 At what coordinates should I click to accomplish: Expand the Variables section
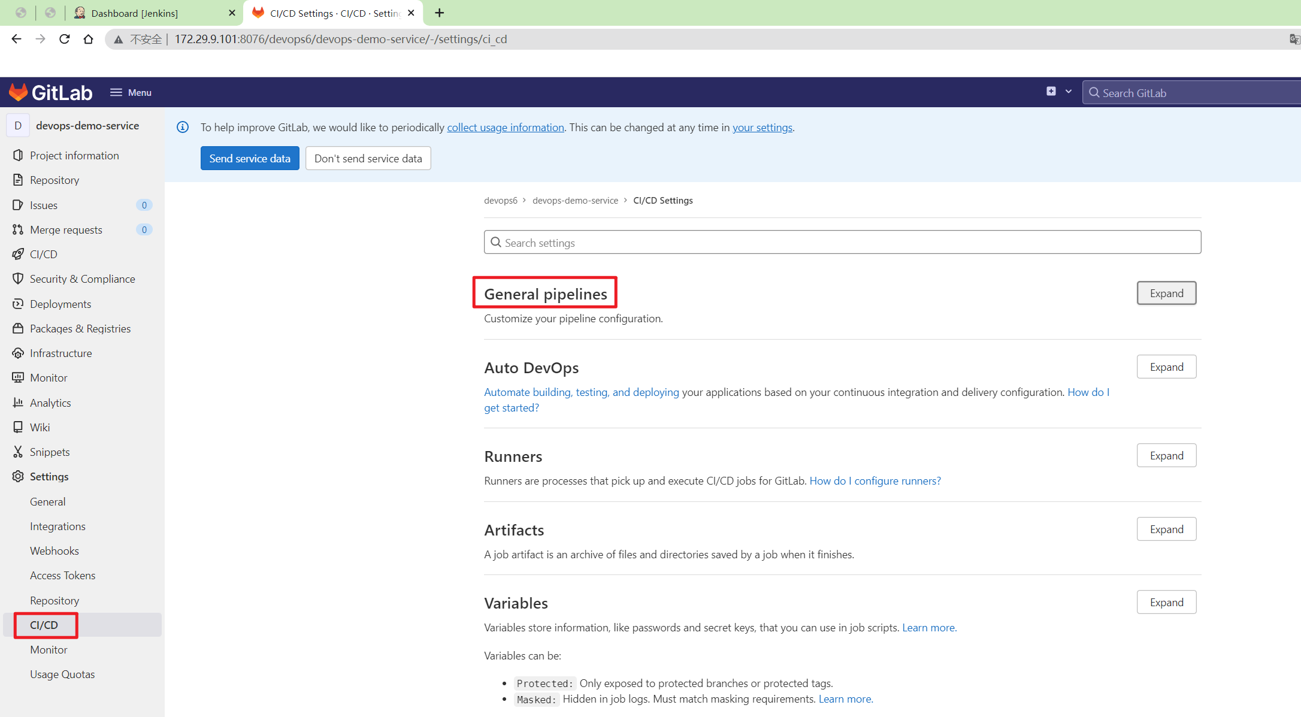[1166, 602]
